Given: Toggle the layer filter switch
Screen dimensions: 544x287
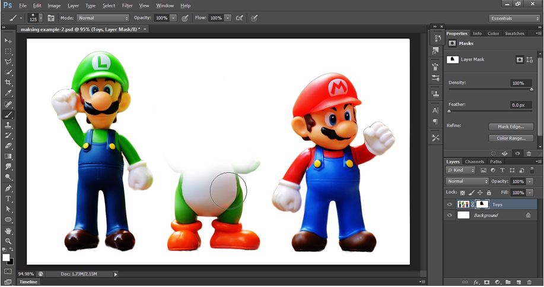Looking at the screenshot, I should tap(532, 171).
